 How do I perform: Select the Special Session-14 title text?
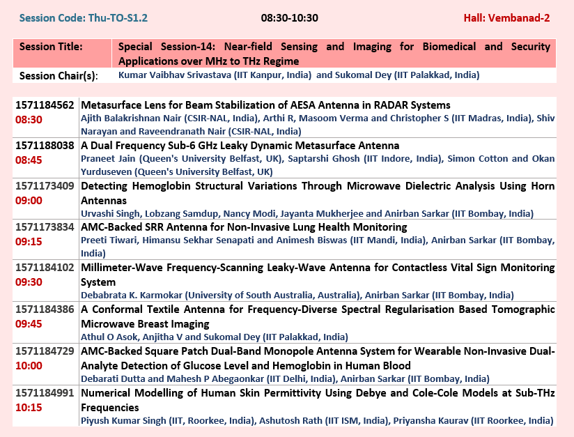(334, 53)
